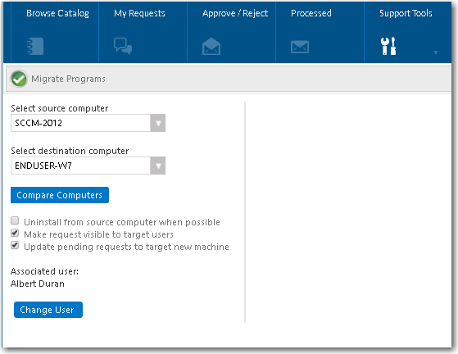Click the SCCM-2012 source computer field

[x=80, y=123]
